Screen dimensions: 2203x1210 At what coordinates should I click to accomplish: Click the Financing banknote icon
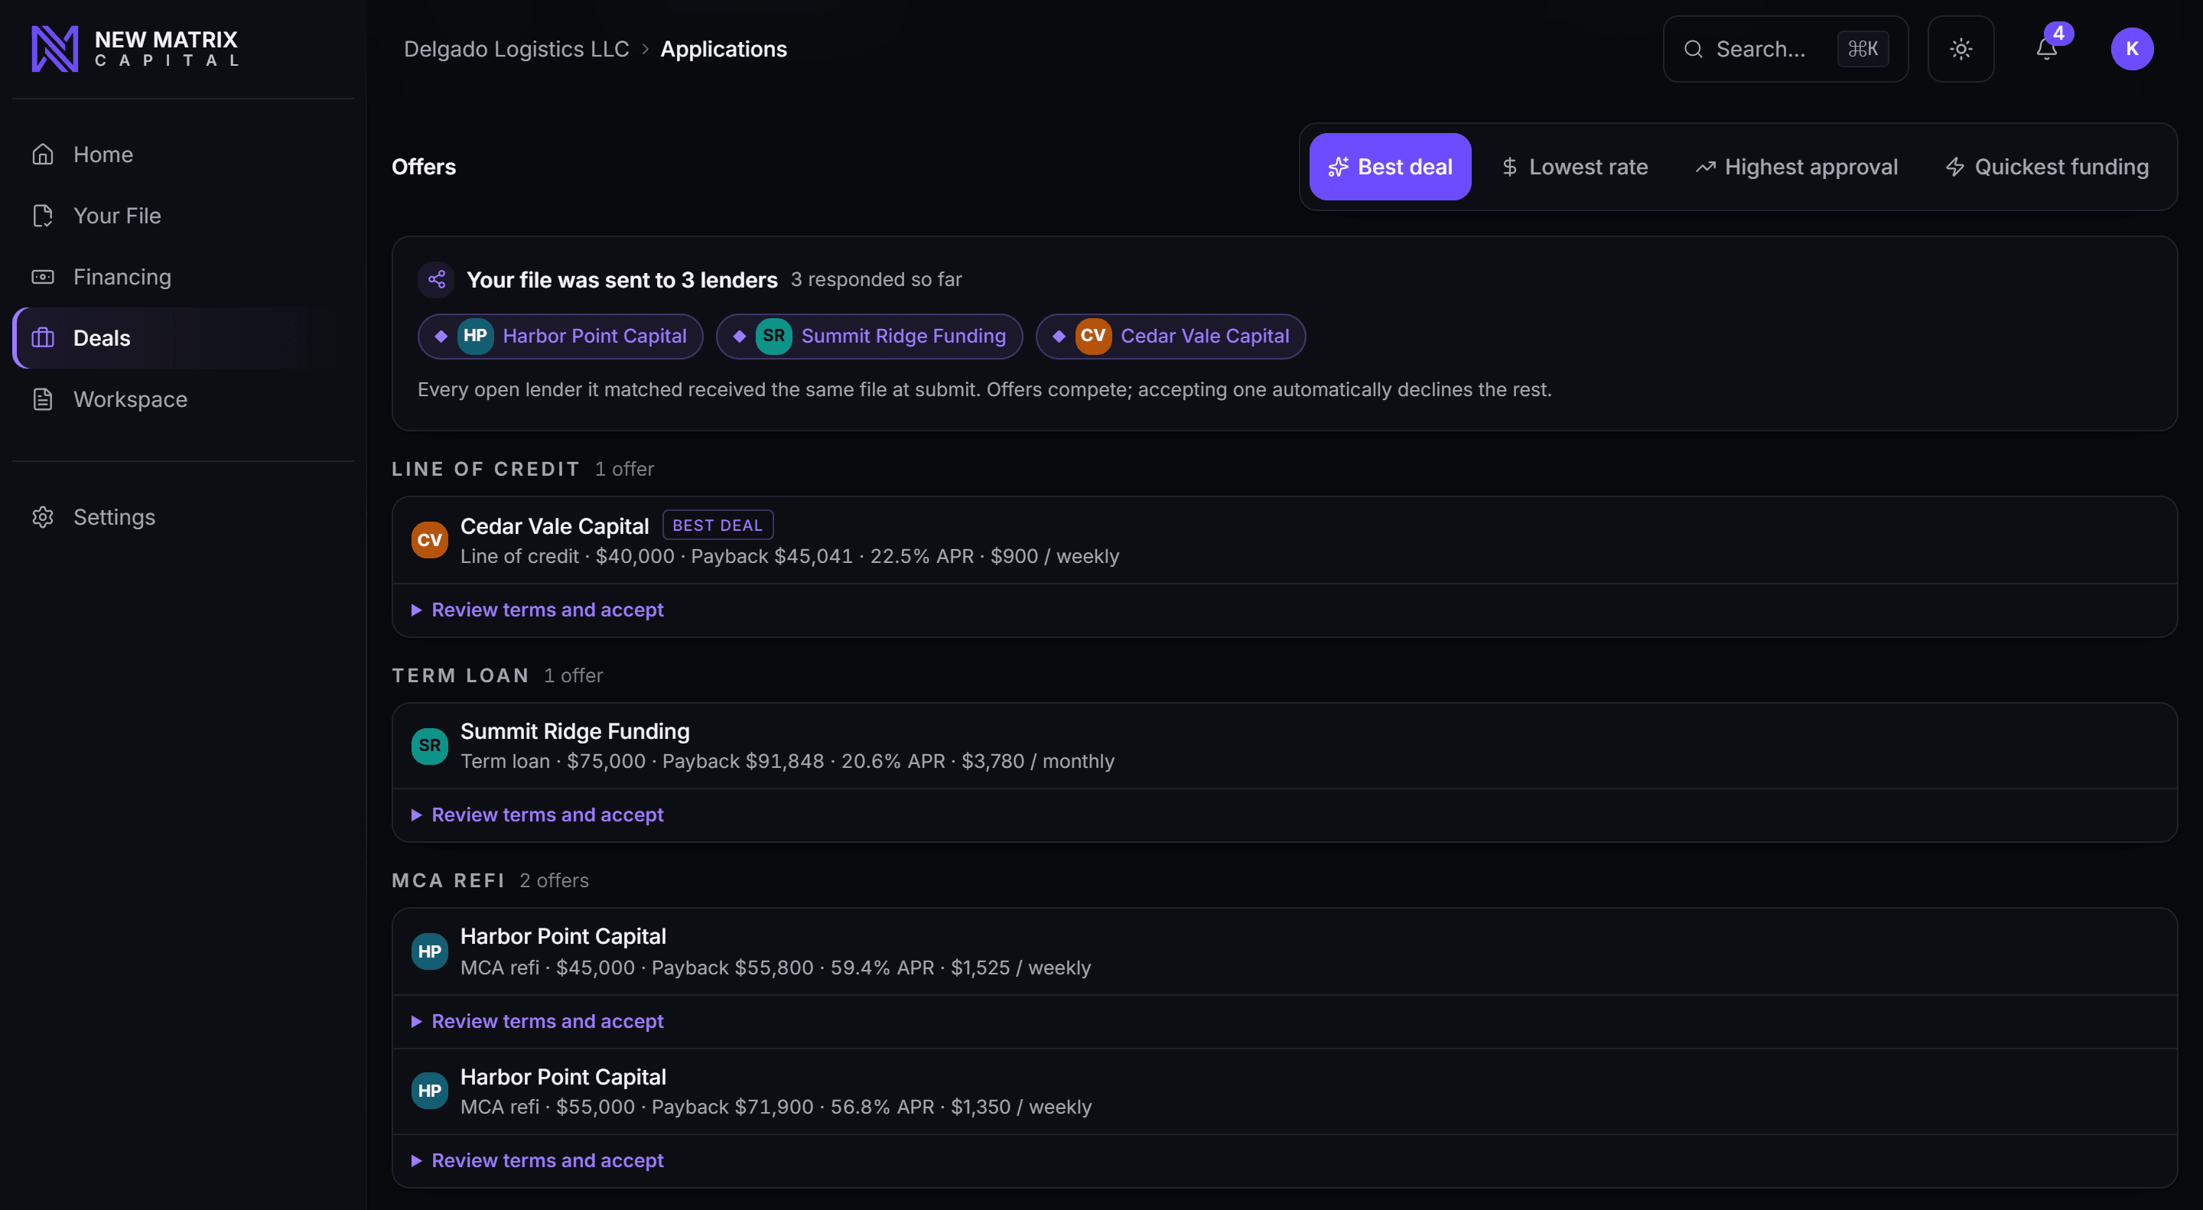tap(43, 277)
